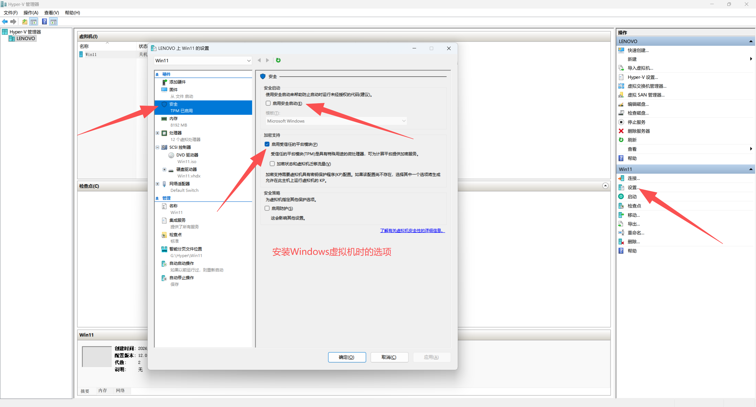756x407 pixels.
Task: Open the Microsoft Windows template dropdown
Action: [336, 121]
